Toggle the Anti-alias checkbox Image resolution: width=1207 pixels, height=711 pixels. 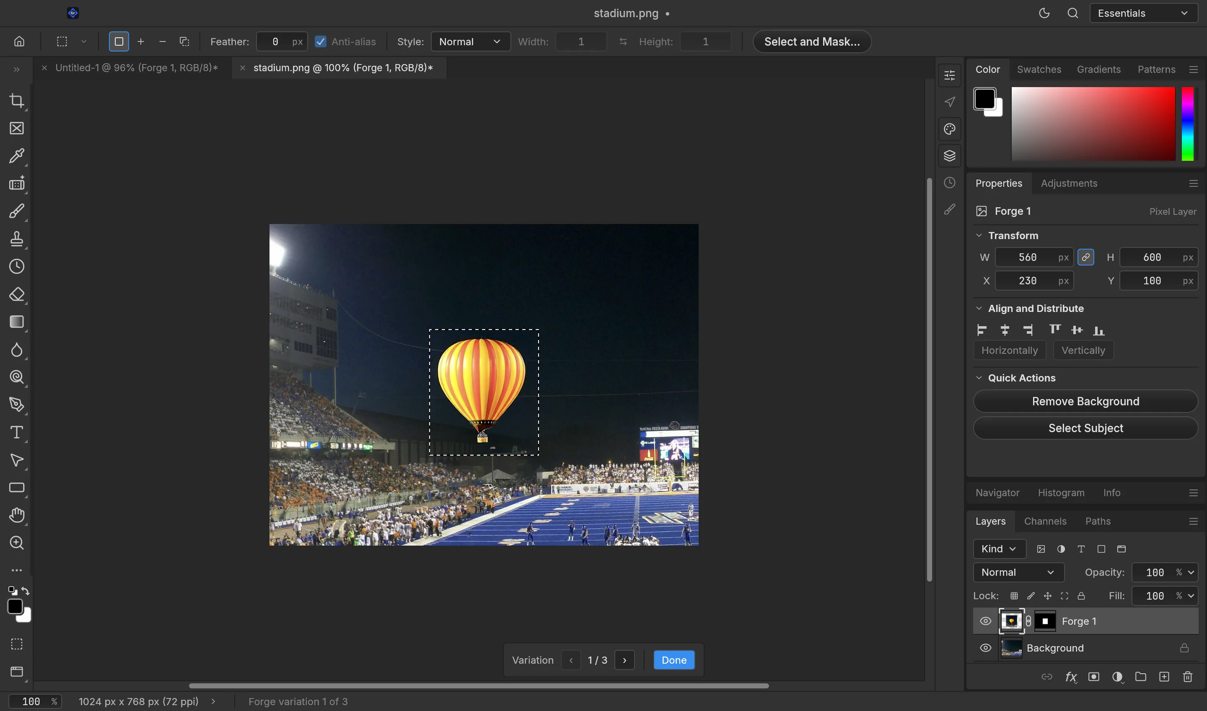point(320,42)
